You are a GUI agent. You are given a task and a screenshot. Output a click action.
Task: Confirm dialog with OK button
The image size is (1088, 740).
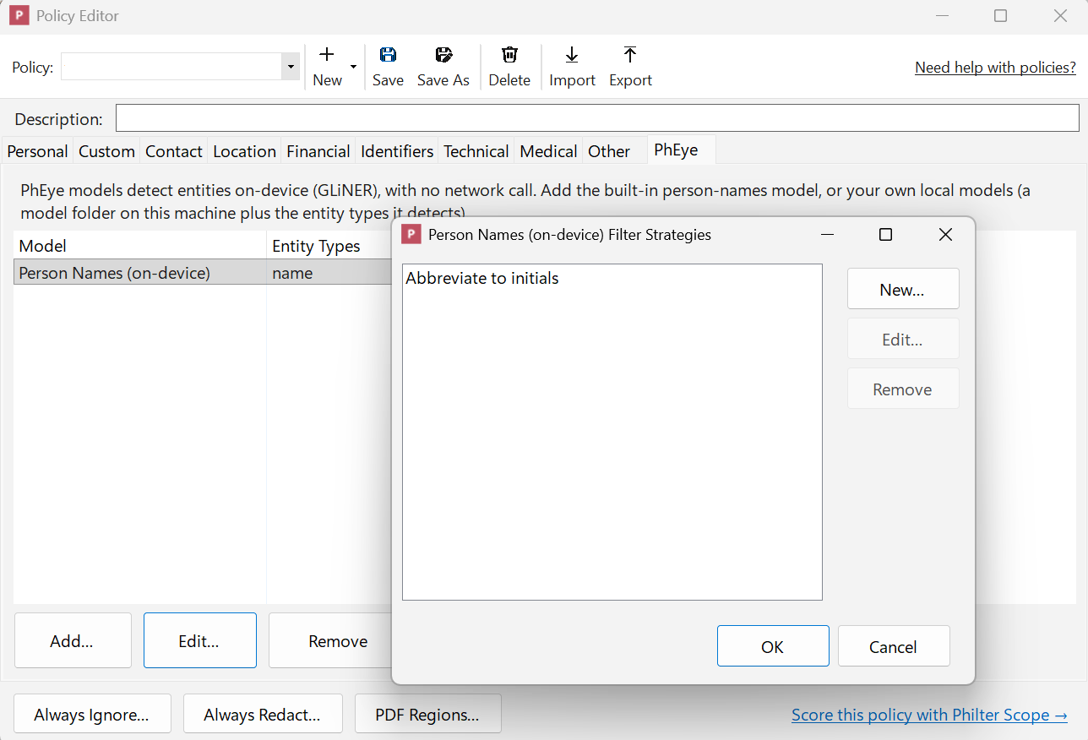click(773, 646)
